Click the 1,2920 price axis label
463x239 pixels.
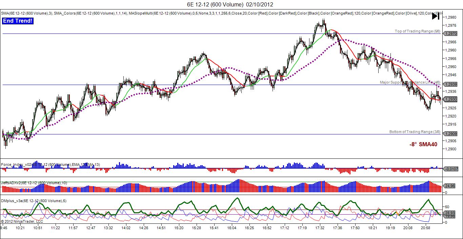450,116
